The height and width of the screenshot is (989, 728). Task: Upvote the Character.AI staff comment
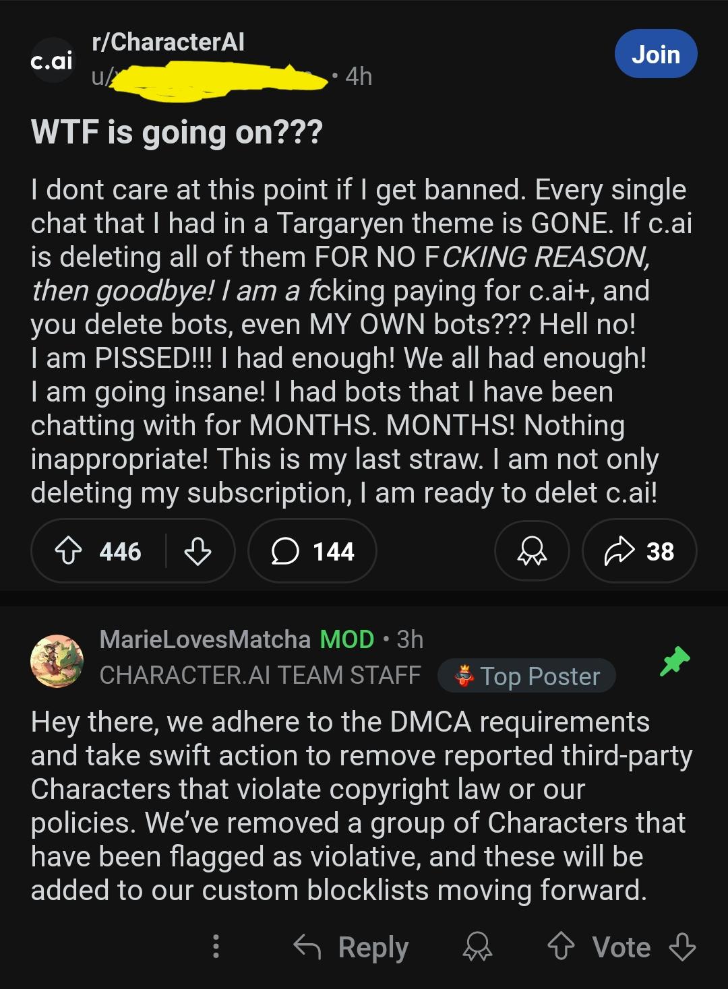click(x=561, y=947)
